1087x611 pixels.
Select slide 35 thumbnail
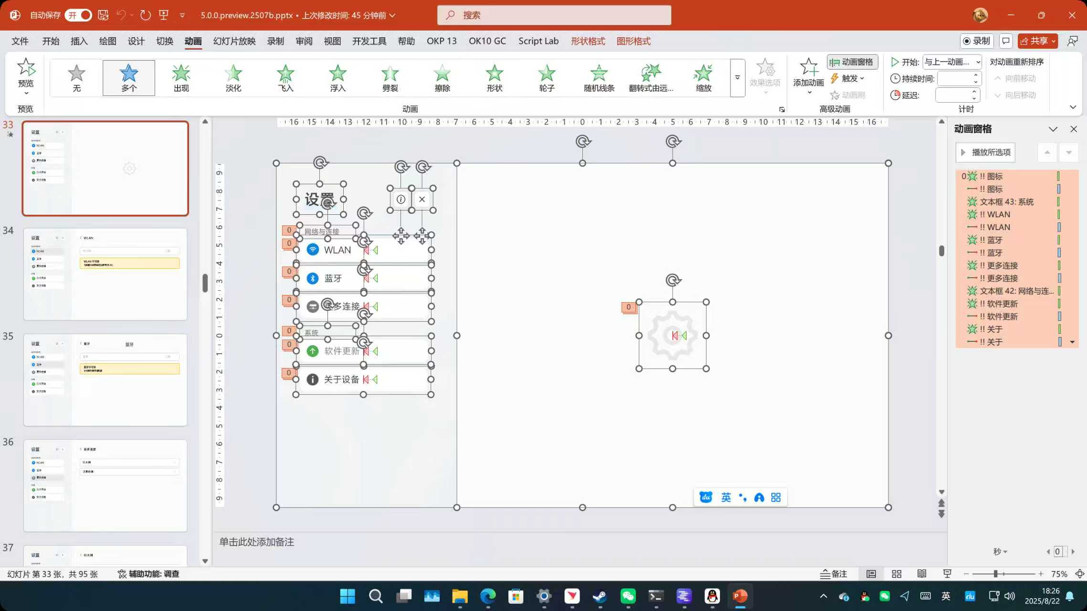105,379
